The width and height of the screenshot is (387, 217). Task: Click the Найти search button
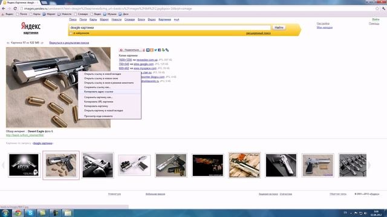click(x=279, y=28)
